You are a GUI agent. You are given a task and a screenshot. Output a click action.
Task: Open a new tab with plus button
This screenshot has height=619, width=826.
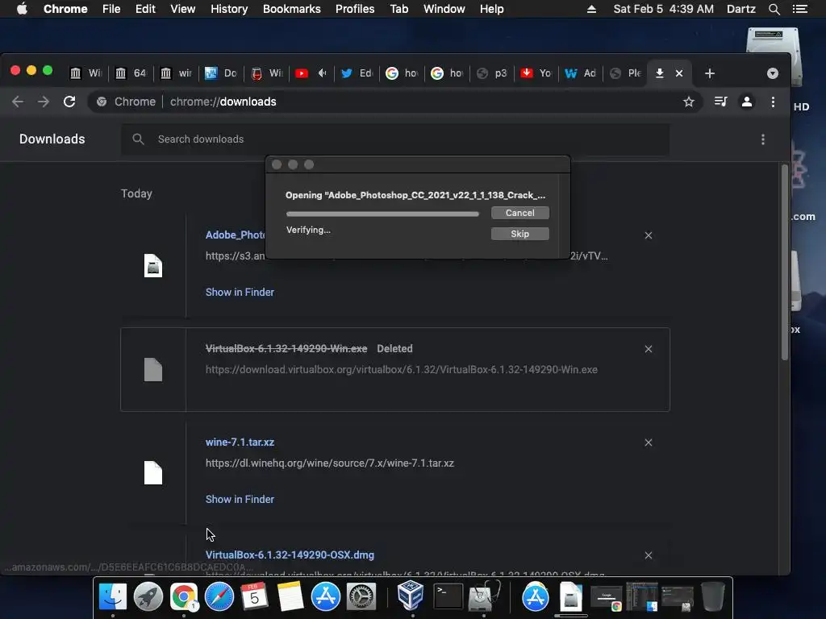(710, 73)
